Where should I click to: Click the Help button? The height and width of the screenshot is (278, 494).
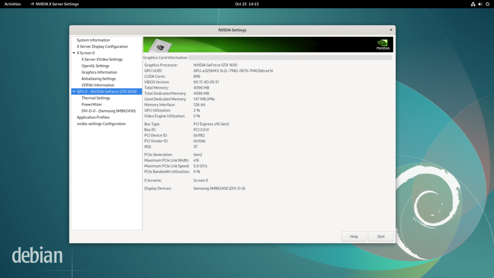[x=354, y=236]
